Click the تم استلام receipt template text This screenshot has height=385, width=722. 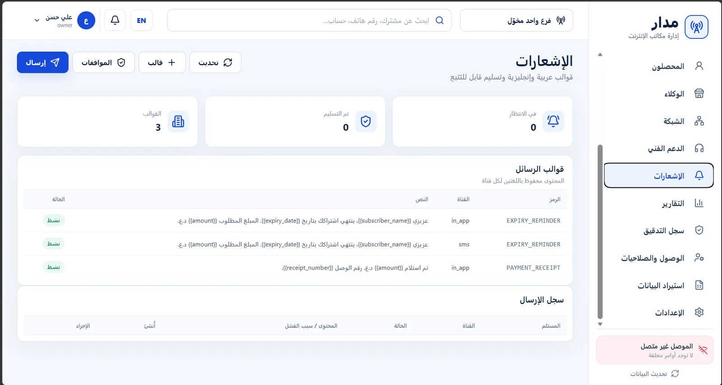(x=355, y=268)
